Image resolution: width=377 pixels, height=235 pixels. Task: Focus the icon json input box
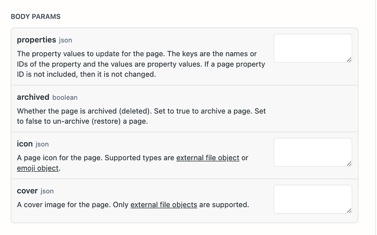[x=313, y=152]
